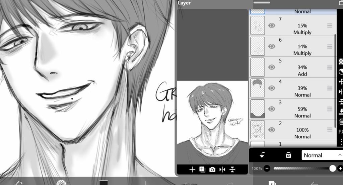Select layer 3 at 59% Normal

293,109
